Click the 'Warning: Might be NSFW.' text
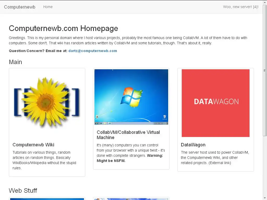This screenshot has height=200, width=267. (x=130, y=158)
